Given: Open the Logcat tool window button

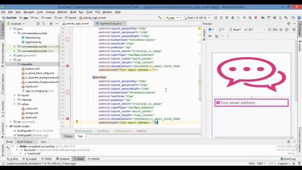Looking at the screenshot, I should [x=30, y=159].
